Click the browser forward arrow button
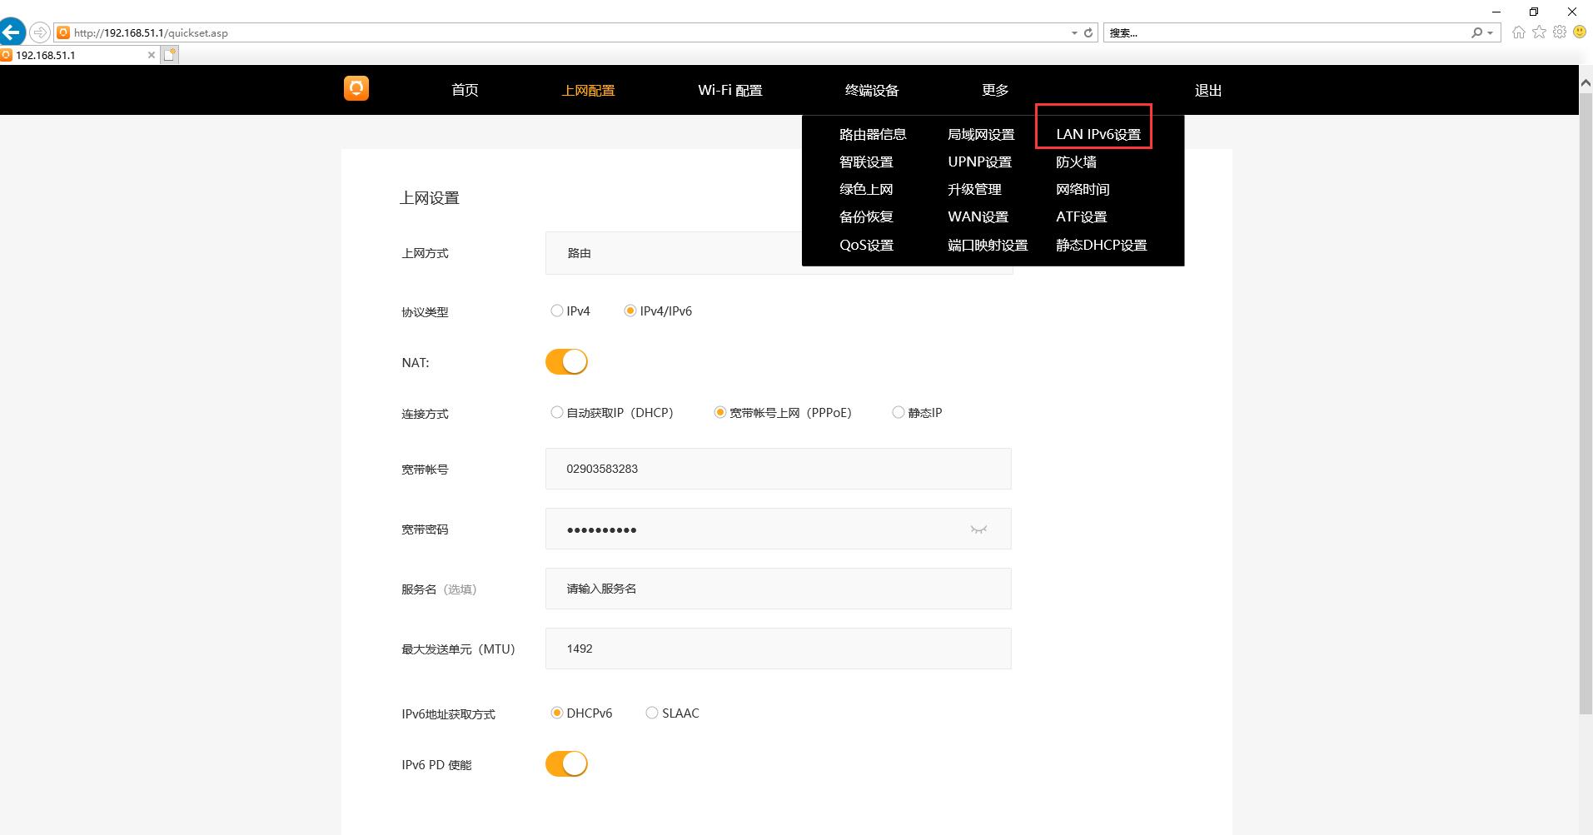The width and height of the screenshot is (1593, 835). 39,32
